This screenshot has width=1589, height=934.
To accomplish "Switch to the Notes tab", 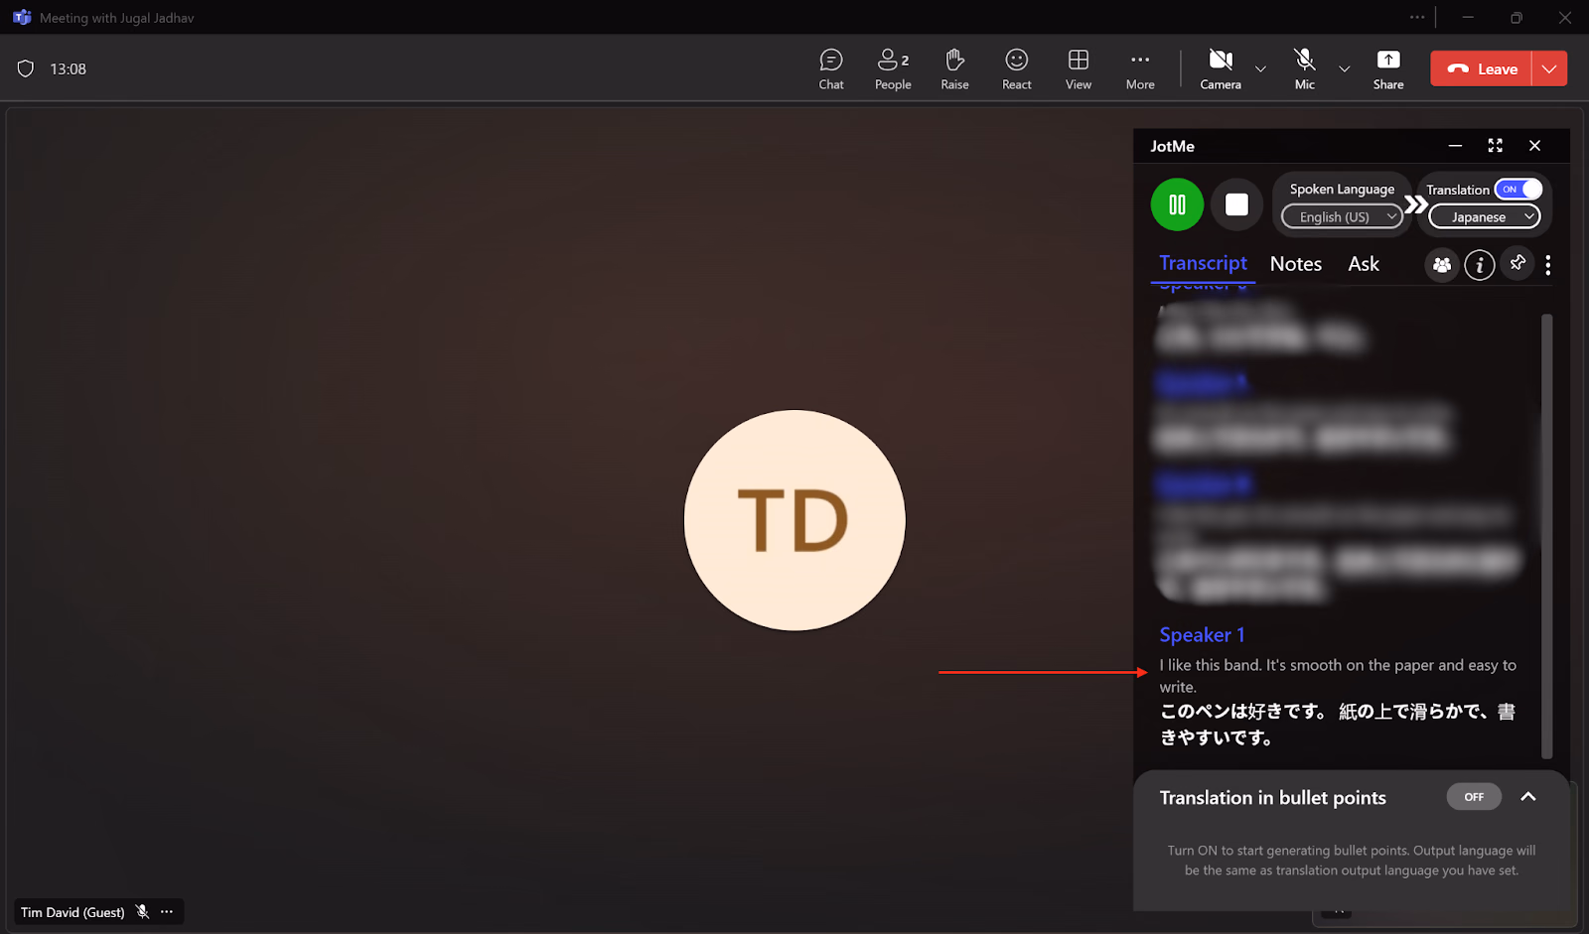I will pos(1295,264).
